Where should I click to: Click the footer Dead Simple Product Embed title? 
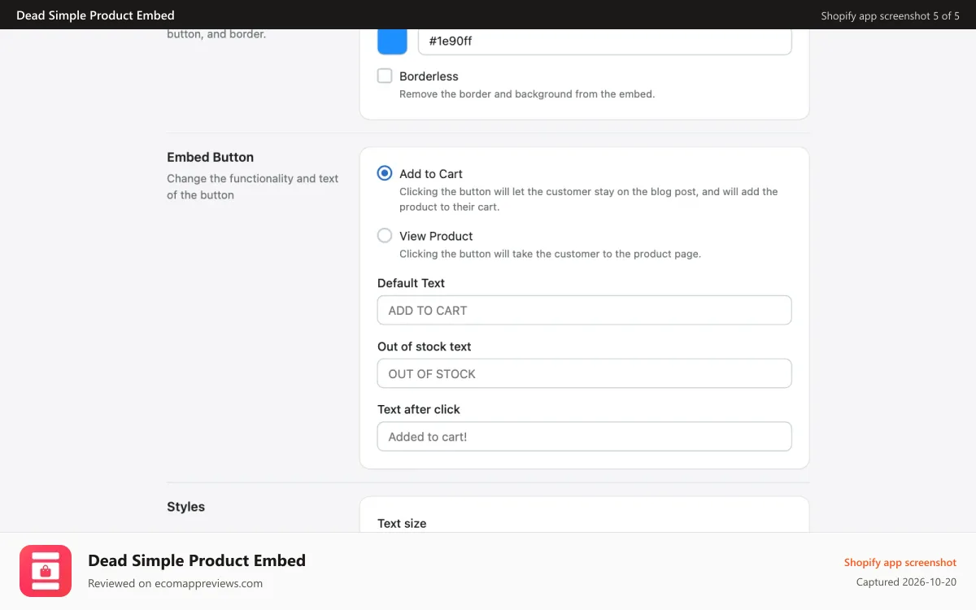[x=197, y=560]
